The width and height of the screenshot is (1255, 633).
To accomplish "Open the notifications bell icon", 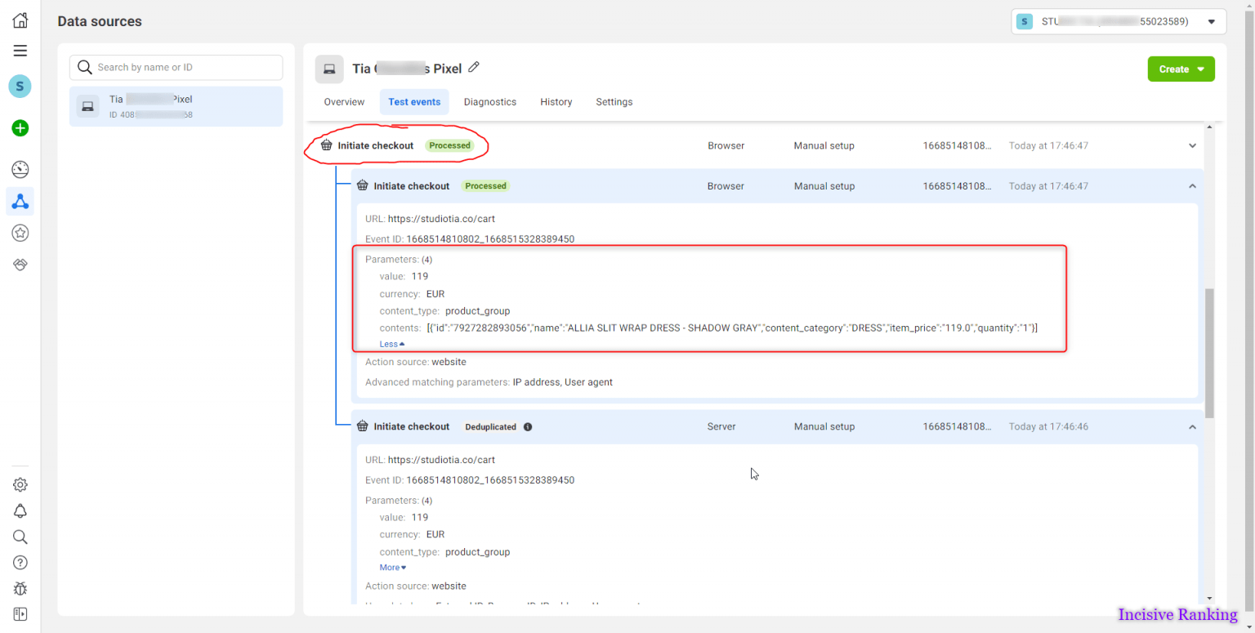I will (20, 511).
